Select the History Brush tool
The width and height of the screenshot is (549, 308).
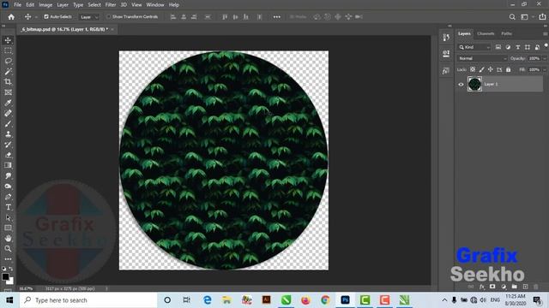click(x=8, y=145)
